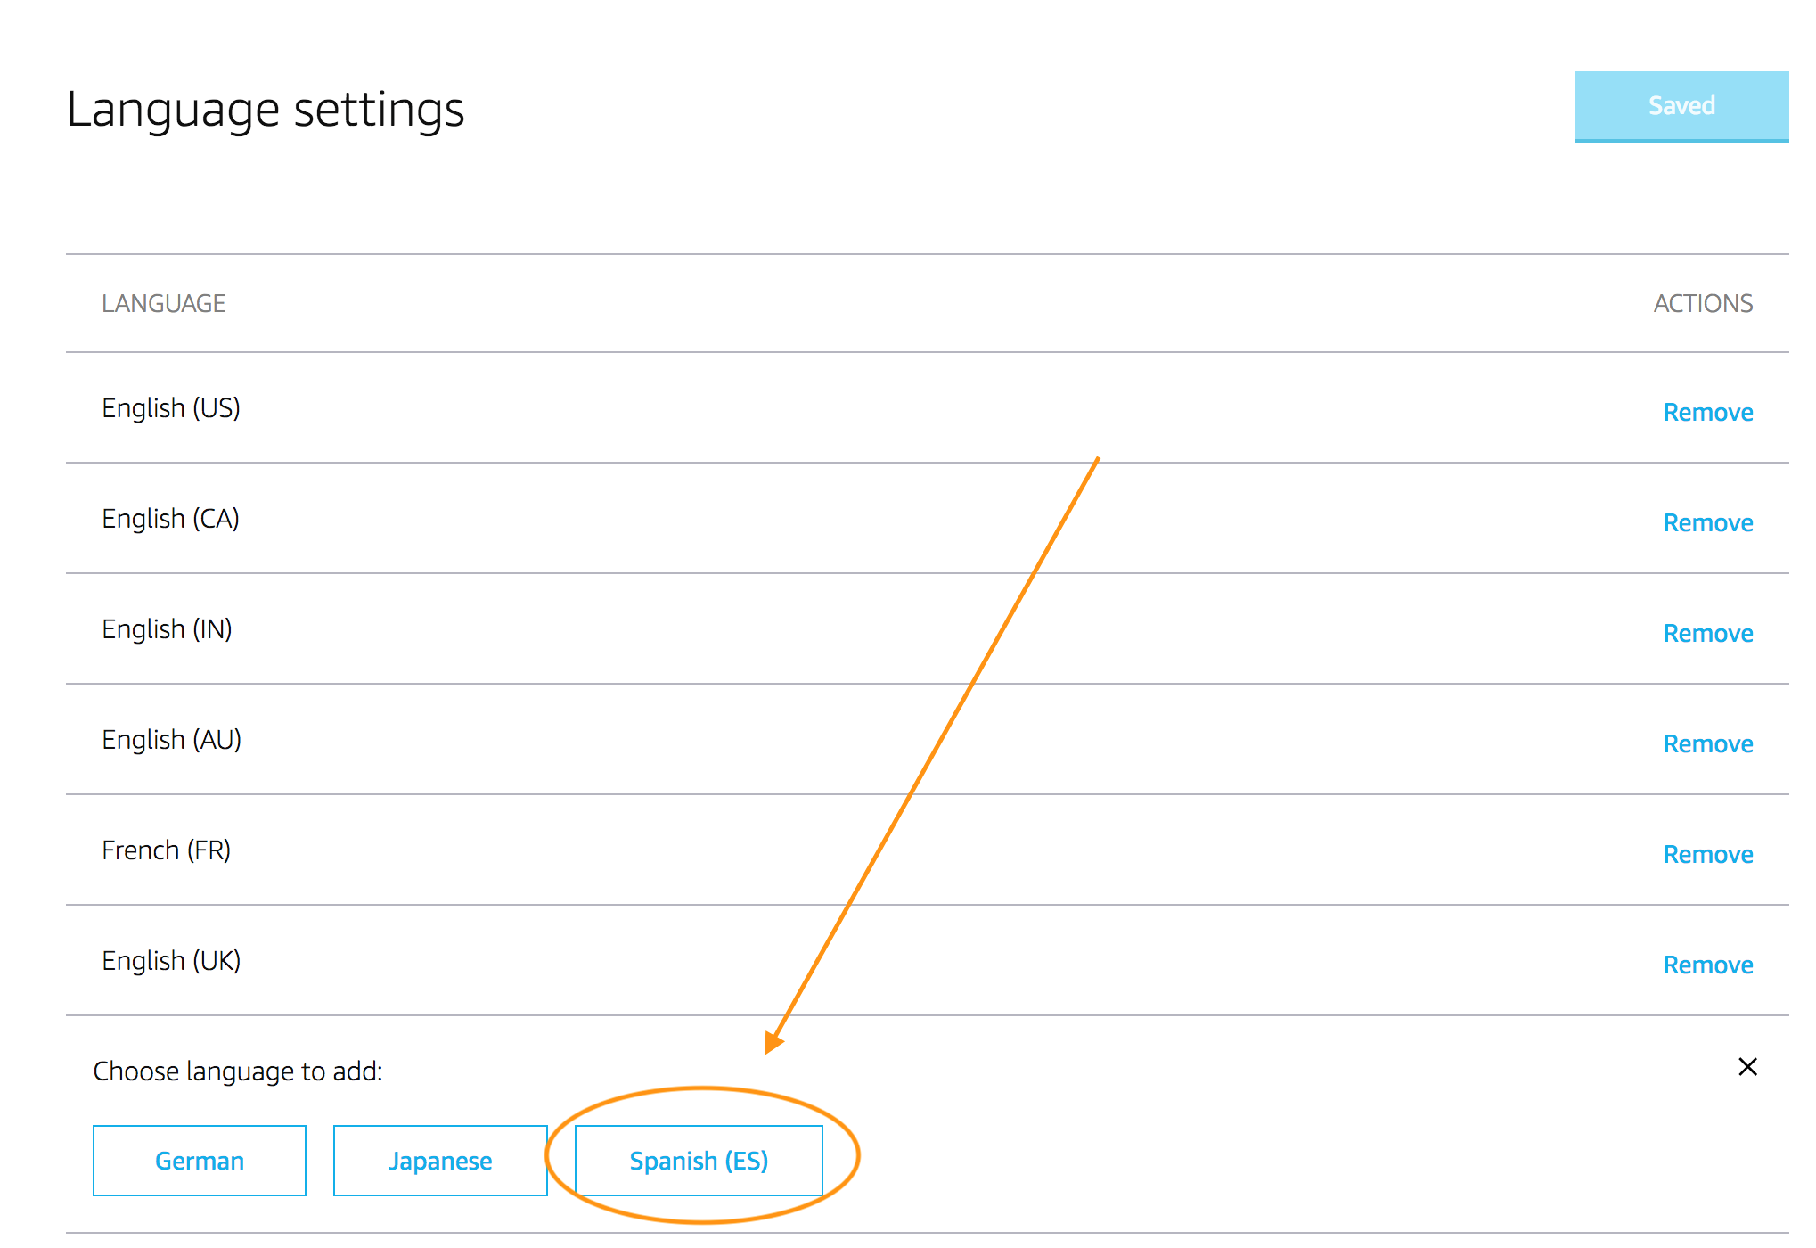Select the French (FR) row
This screenshot has height=1248, width=1816.
[166, 850]
